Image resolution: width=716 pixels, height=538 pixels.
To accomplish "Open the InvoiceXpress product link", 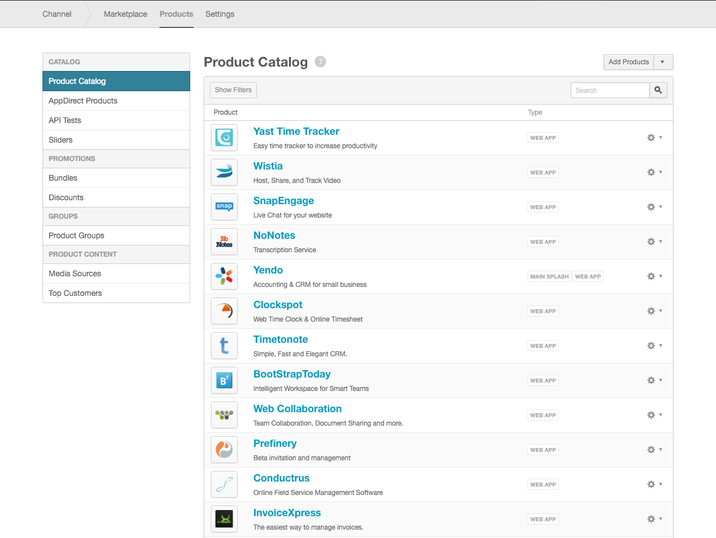I will coord(287,513).
